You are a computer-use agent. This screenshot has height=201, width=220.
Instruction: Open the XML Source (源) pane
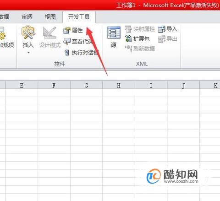pyautogui.click(x=114, y=37)
